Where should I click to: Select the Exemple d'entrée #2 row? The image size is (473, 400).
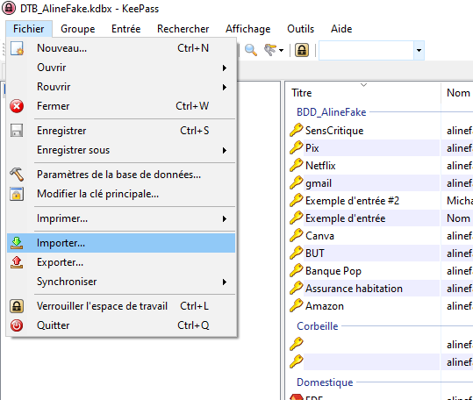(x=380, y=201)
